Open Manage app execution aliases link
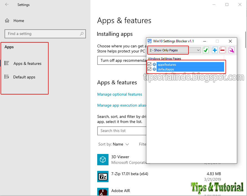 [x=122, y=105]
